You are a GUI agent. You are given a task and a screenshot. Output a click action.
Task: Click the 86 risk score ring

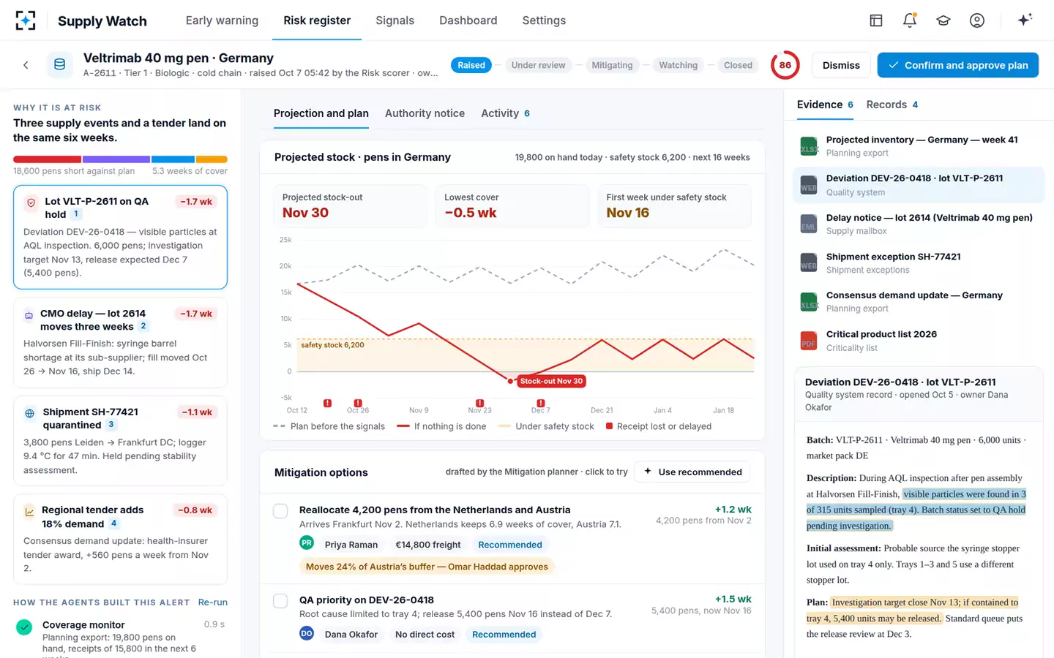coord(785,65)
